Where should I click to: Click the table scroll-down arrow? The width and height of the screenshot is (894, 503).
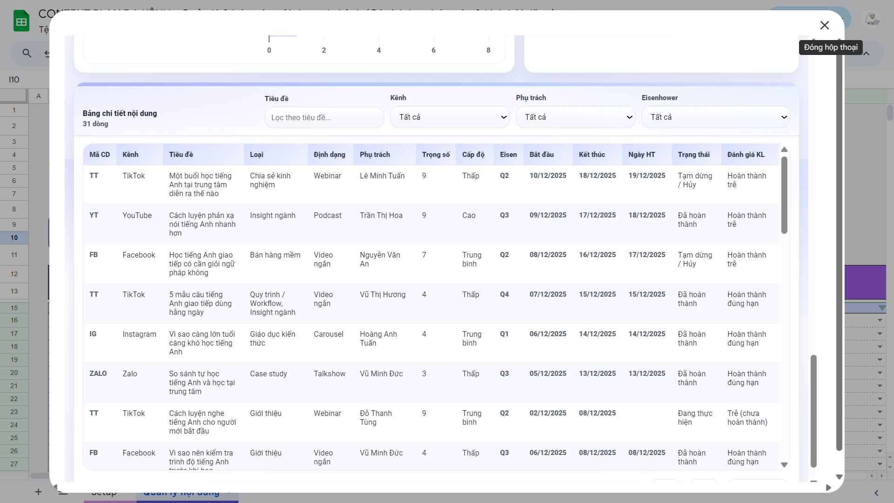pos(784,464)
